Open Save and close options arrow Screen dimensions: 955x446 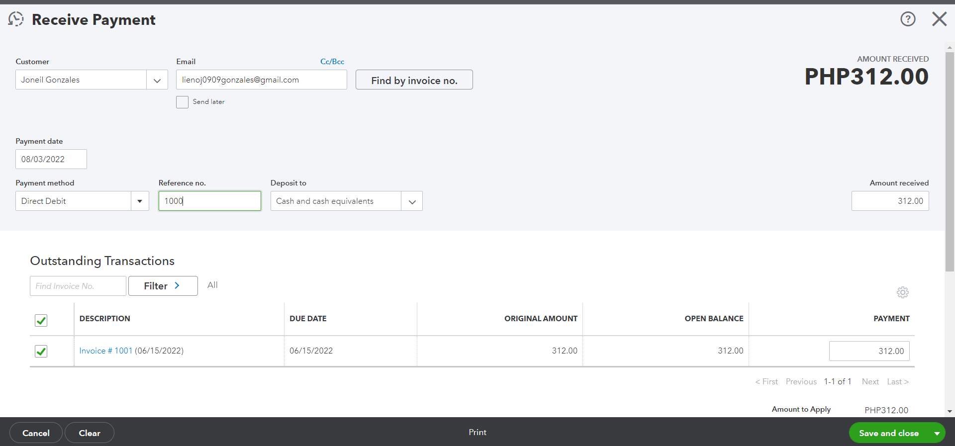tap(937, 434)
